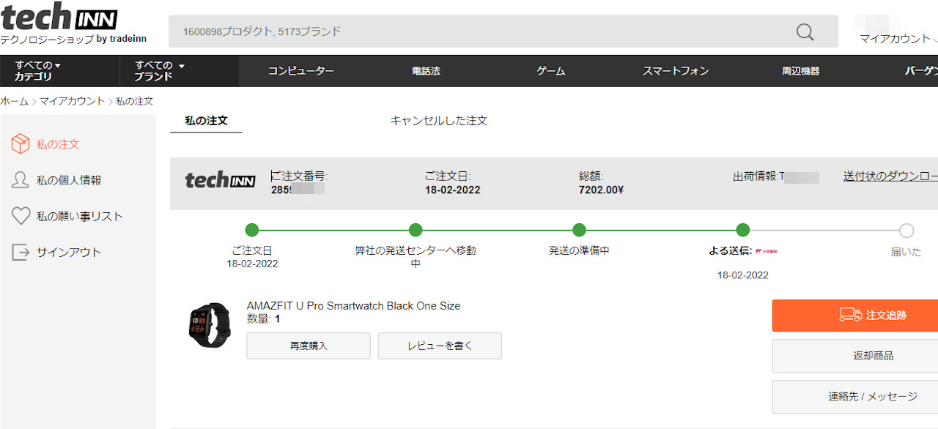
Task: Click the box icon beside 私の注文
Action: click(21, 144)
